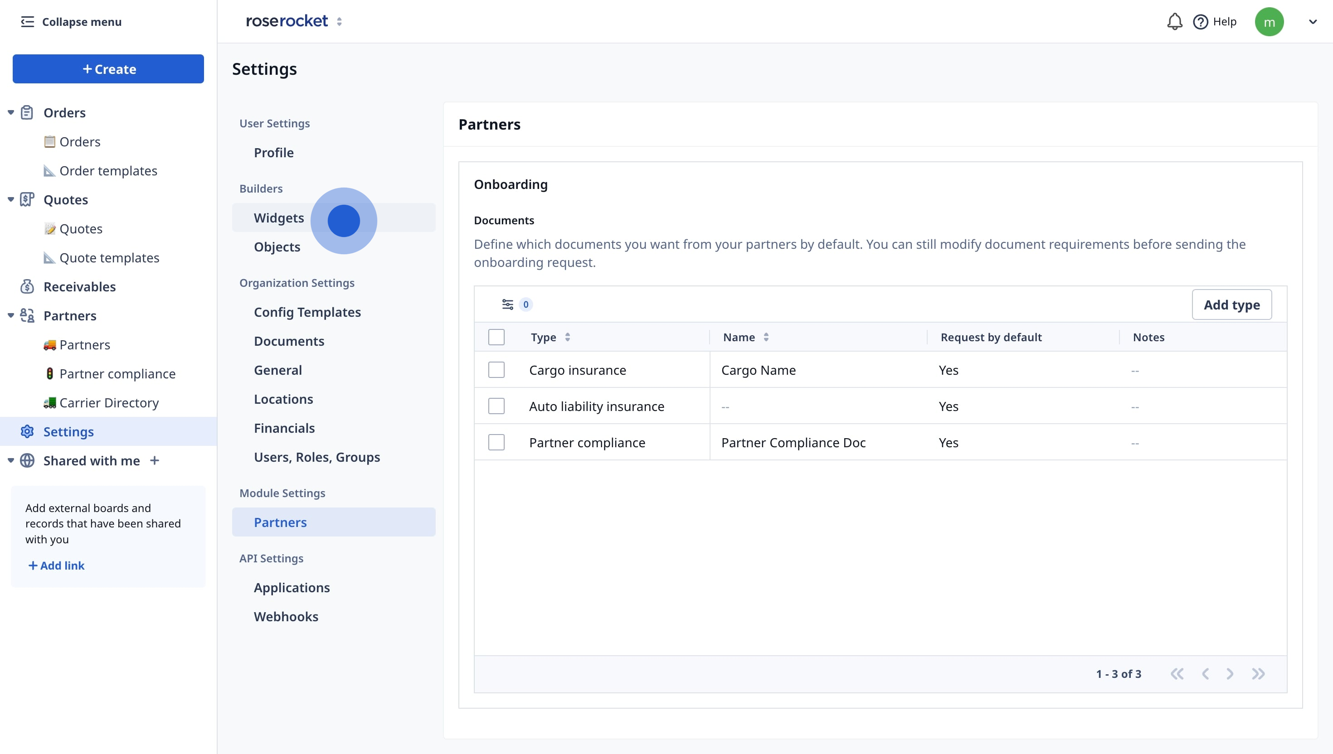Screen dimensions: 1333x754
Task: Select Webhooks under API Settings
Action: pyautogui.click(x=286, y=616)
